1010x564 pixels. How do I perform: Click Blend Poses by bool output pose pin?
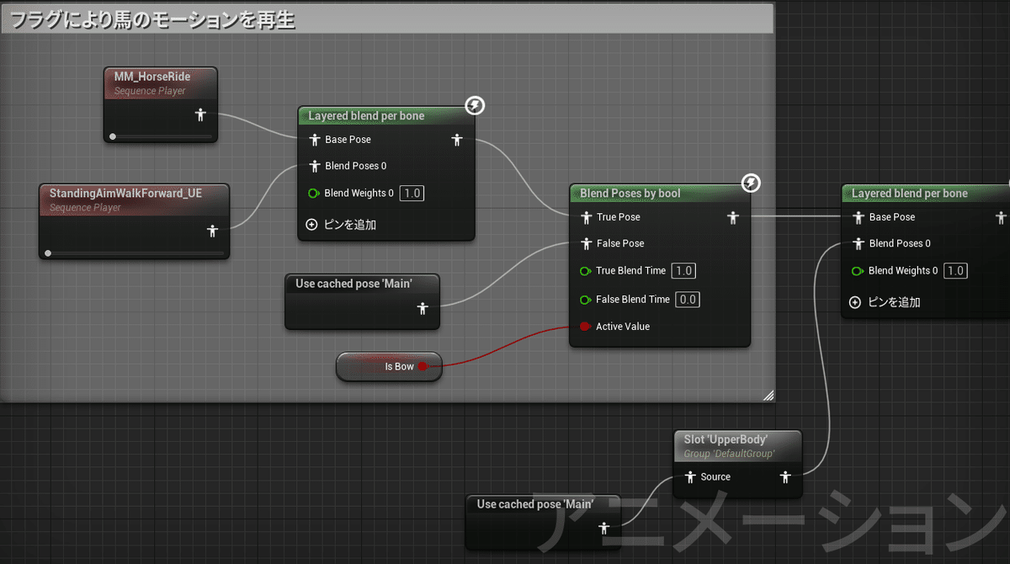[x=733, y=217]
